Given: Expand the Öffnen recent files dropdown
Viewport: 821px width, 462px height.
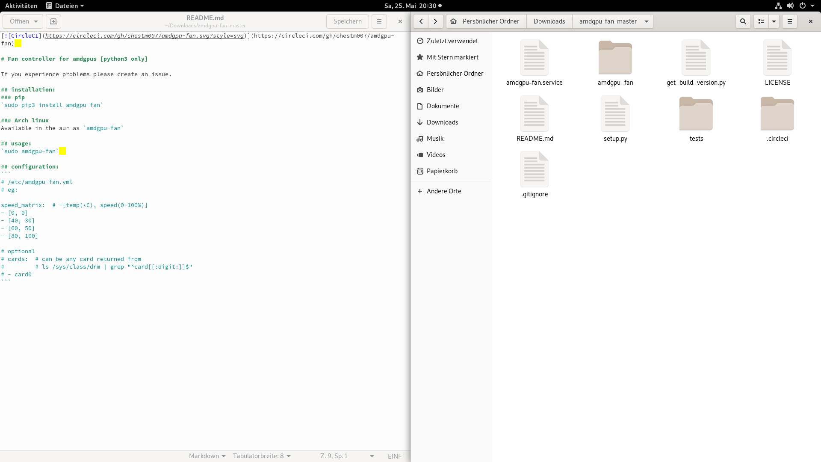Looking at the screenshot, I should [36, 21].
